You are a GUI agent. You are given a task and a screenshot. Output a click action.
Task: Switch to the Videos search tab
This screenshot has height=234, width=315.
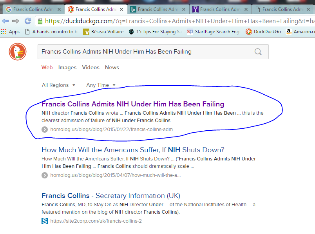(91, 67)
